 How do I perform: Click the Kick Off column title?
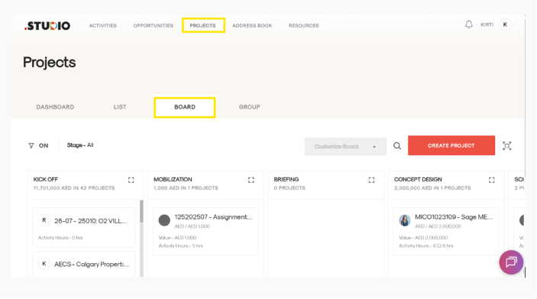pos(46,180)
